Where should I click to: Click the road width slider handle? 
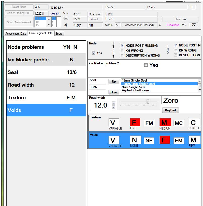[148, 101]
